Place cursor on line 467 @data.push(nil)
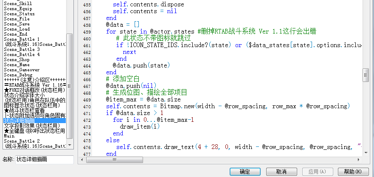This screenshot has height=177, width=374. click(131, 86)
